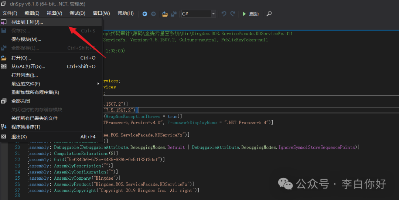The width and height of the screenshot is (399, 200).
Task: Click 全部关闭 menu entry
Action: coord(51,101)
